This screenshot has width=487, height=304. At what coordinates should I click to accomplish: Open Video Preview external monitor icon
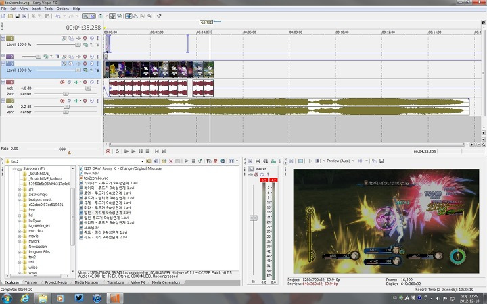tap(300, 161)
